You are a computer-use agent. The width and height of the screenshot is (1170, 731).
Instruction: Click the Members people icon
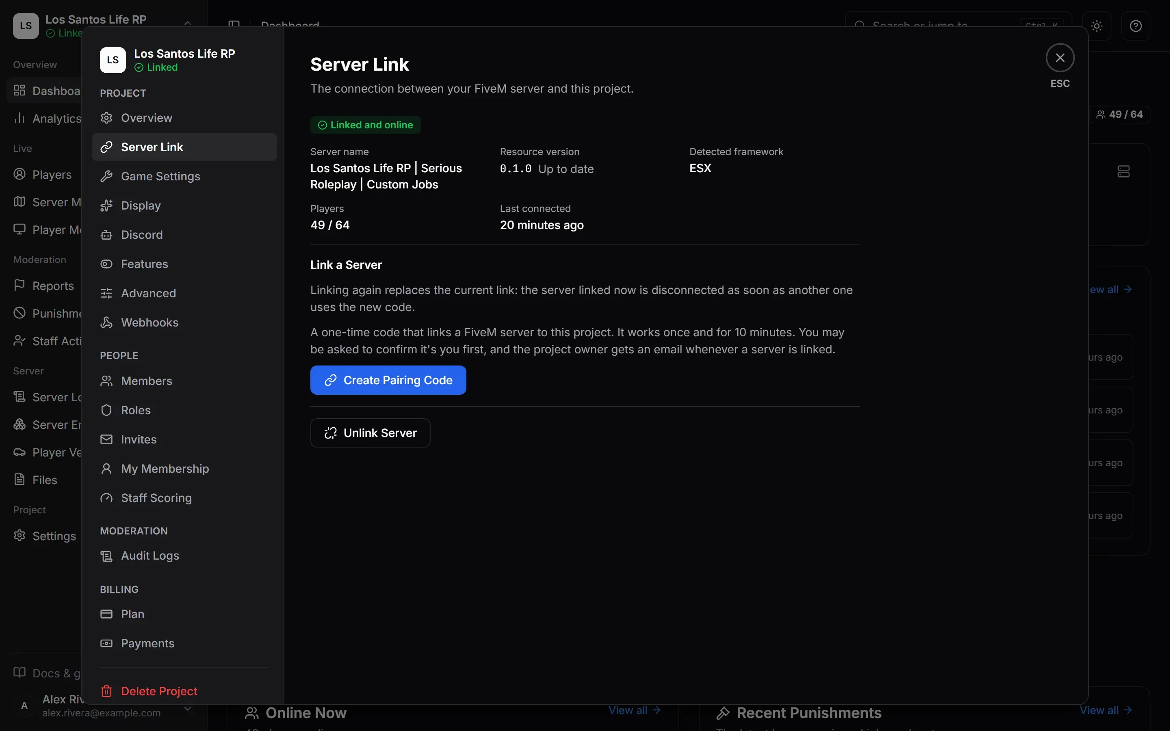[x=106, y=381]
